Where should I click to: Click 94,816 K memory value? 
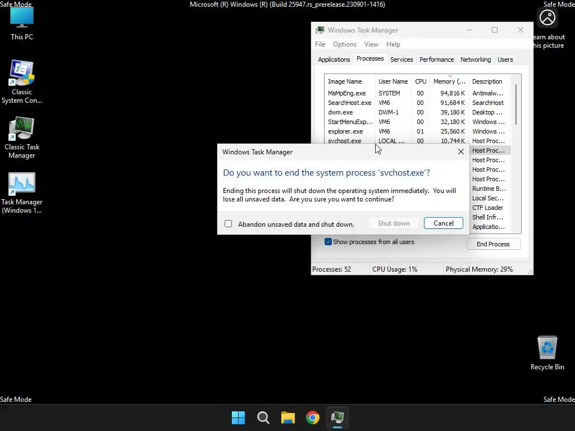(x=453, y=93)
